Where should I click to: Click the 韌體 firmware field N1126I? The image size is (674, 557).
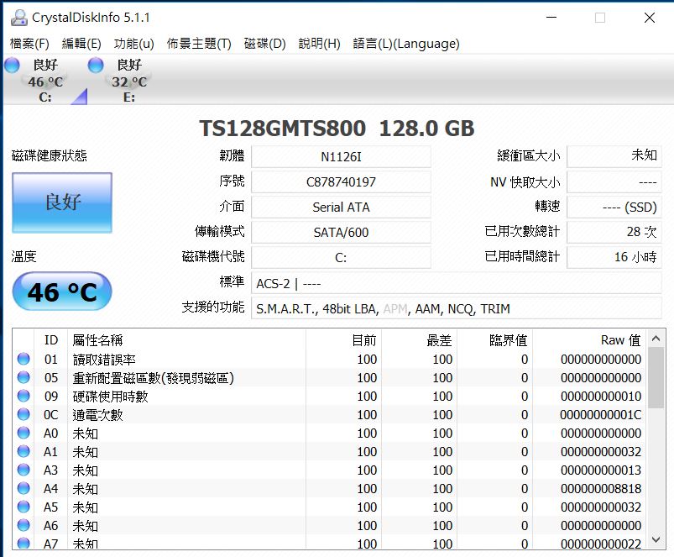(341, 156)
